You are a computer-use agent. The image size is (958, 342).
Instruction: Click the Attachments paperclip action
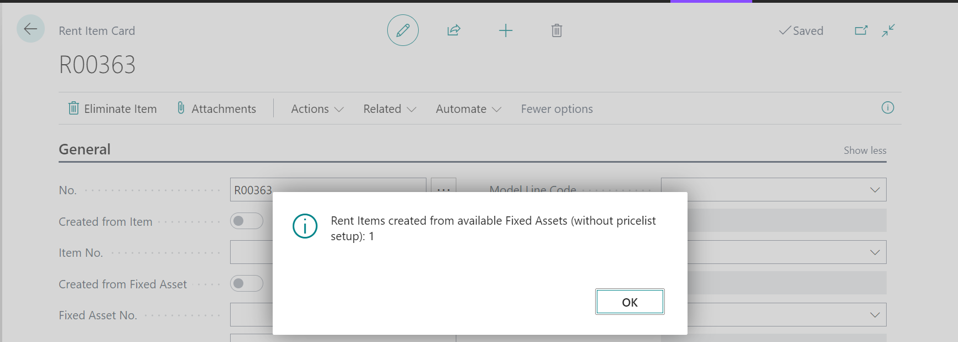click(x=216, y=109)
